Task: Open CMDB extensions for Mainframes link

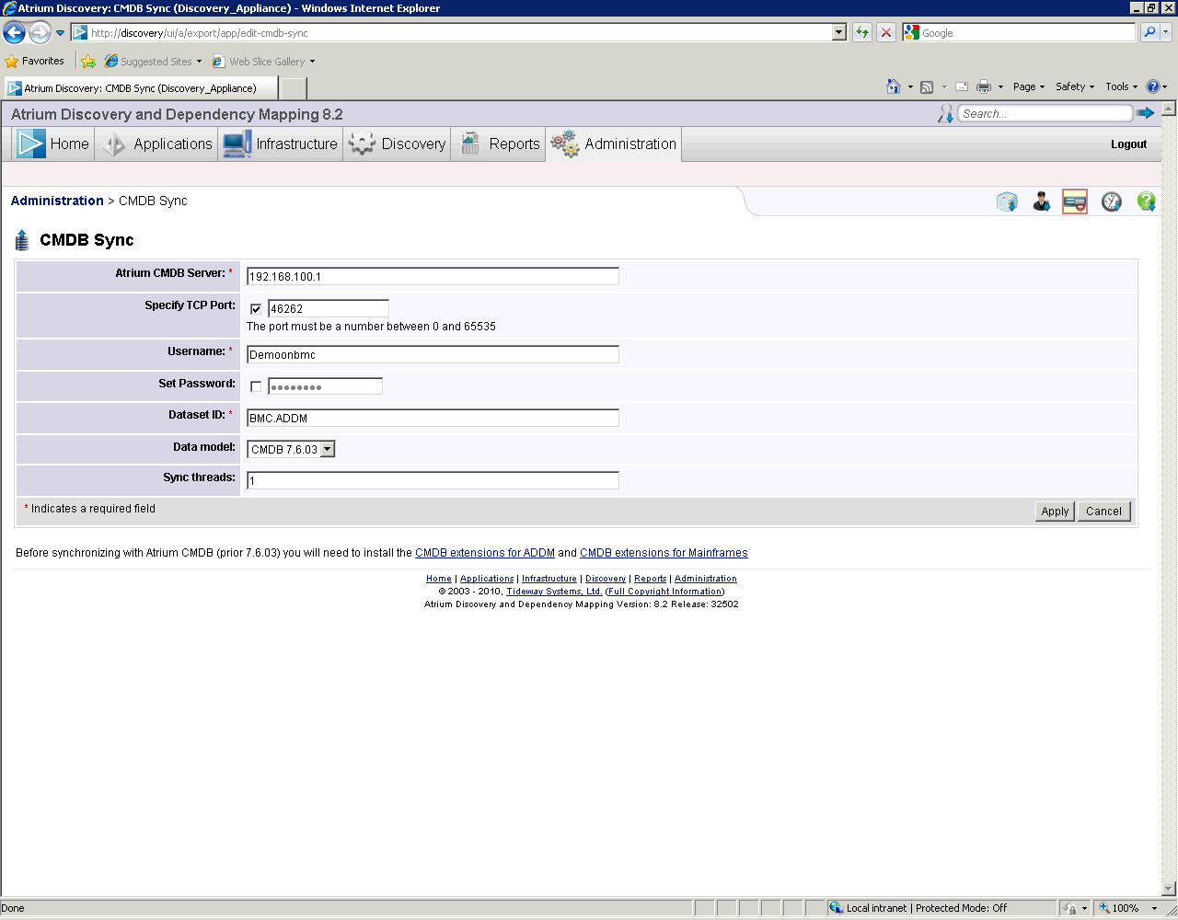Action: click(x=664, y=553)
